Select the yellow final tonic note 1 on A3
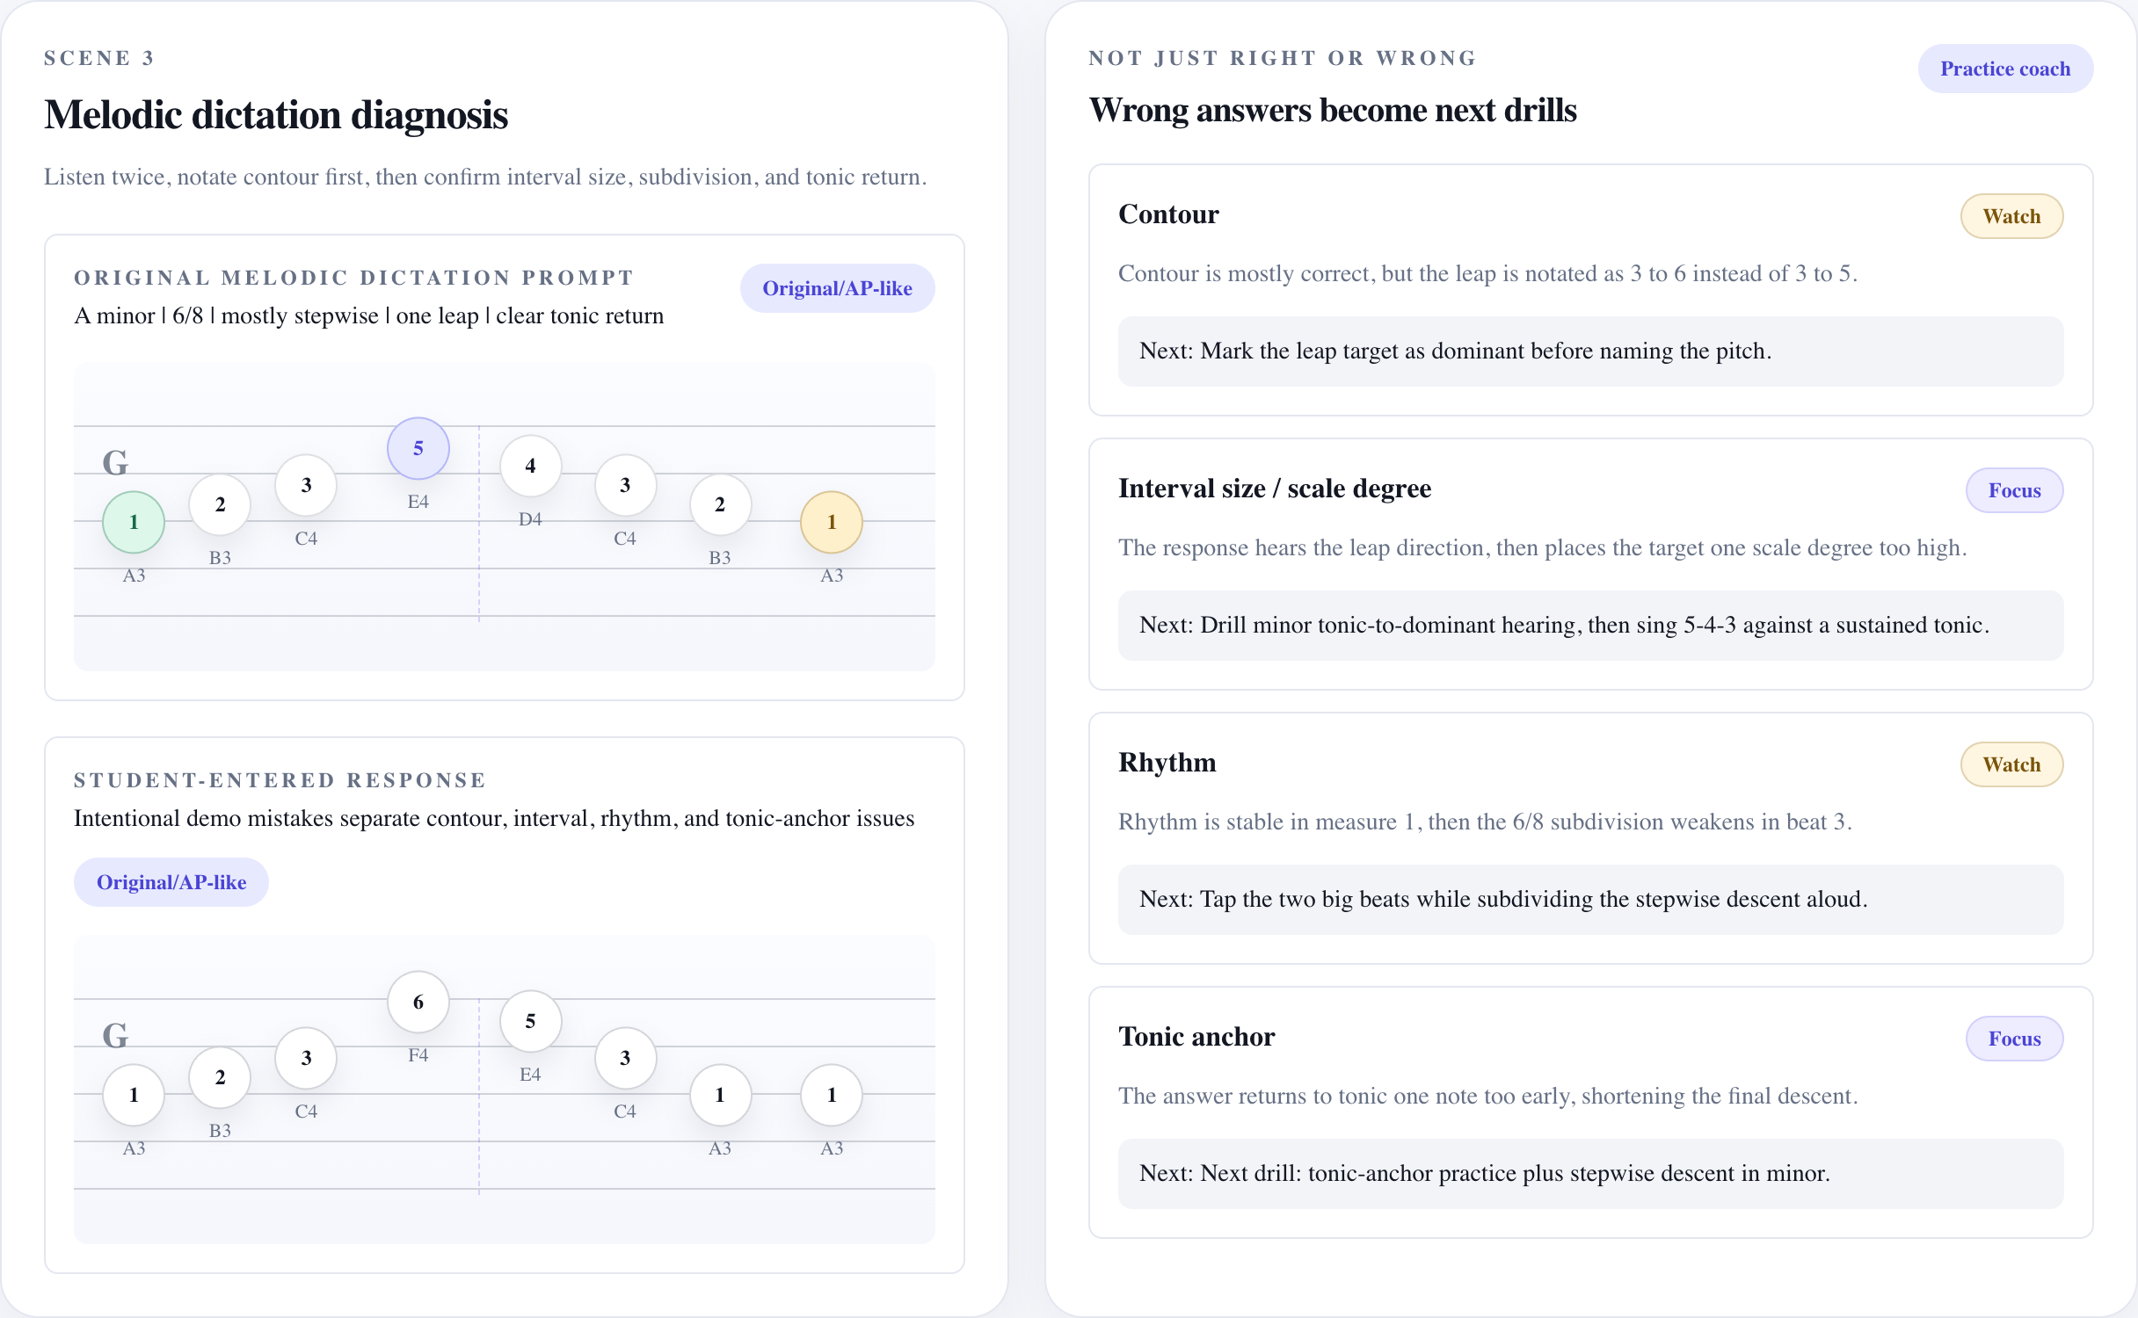 click(x=832, y=522)
